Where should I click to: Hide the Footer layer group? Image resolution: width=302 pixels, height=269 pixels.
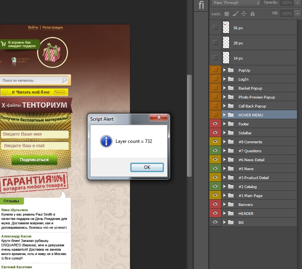pos(215,124)
